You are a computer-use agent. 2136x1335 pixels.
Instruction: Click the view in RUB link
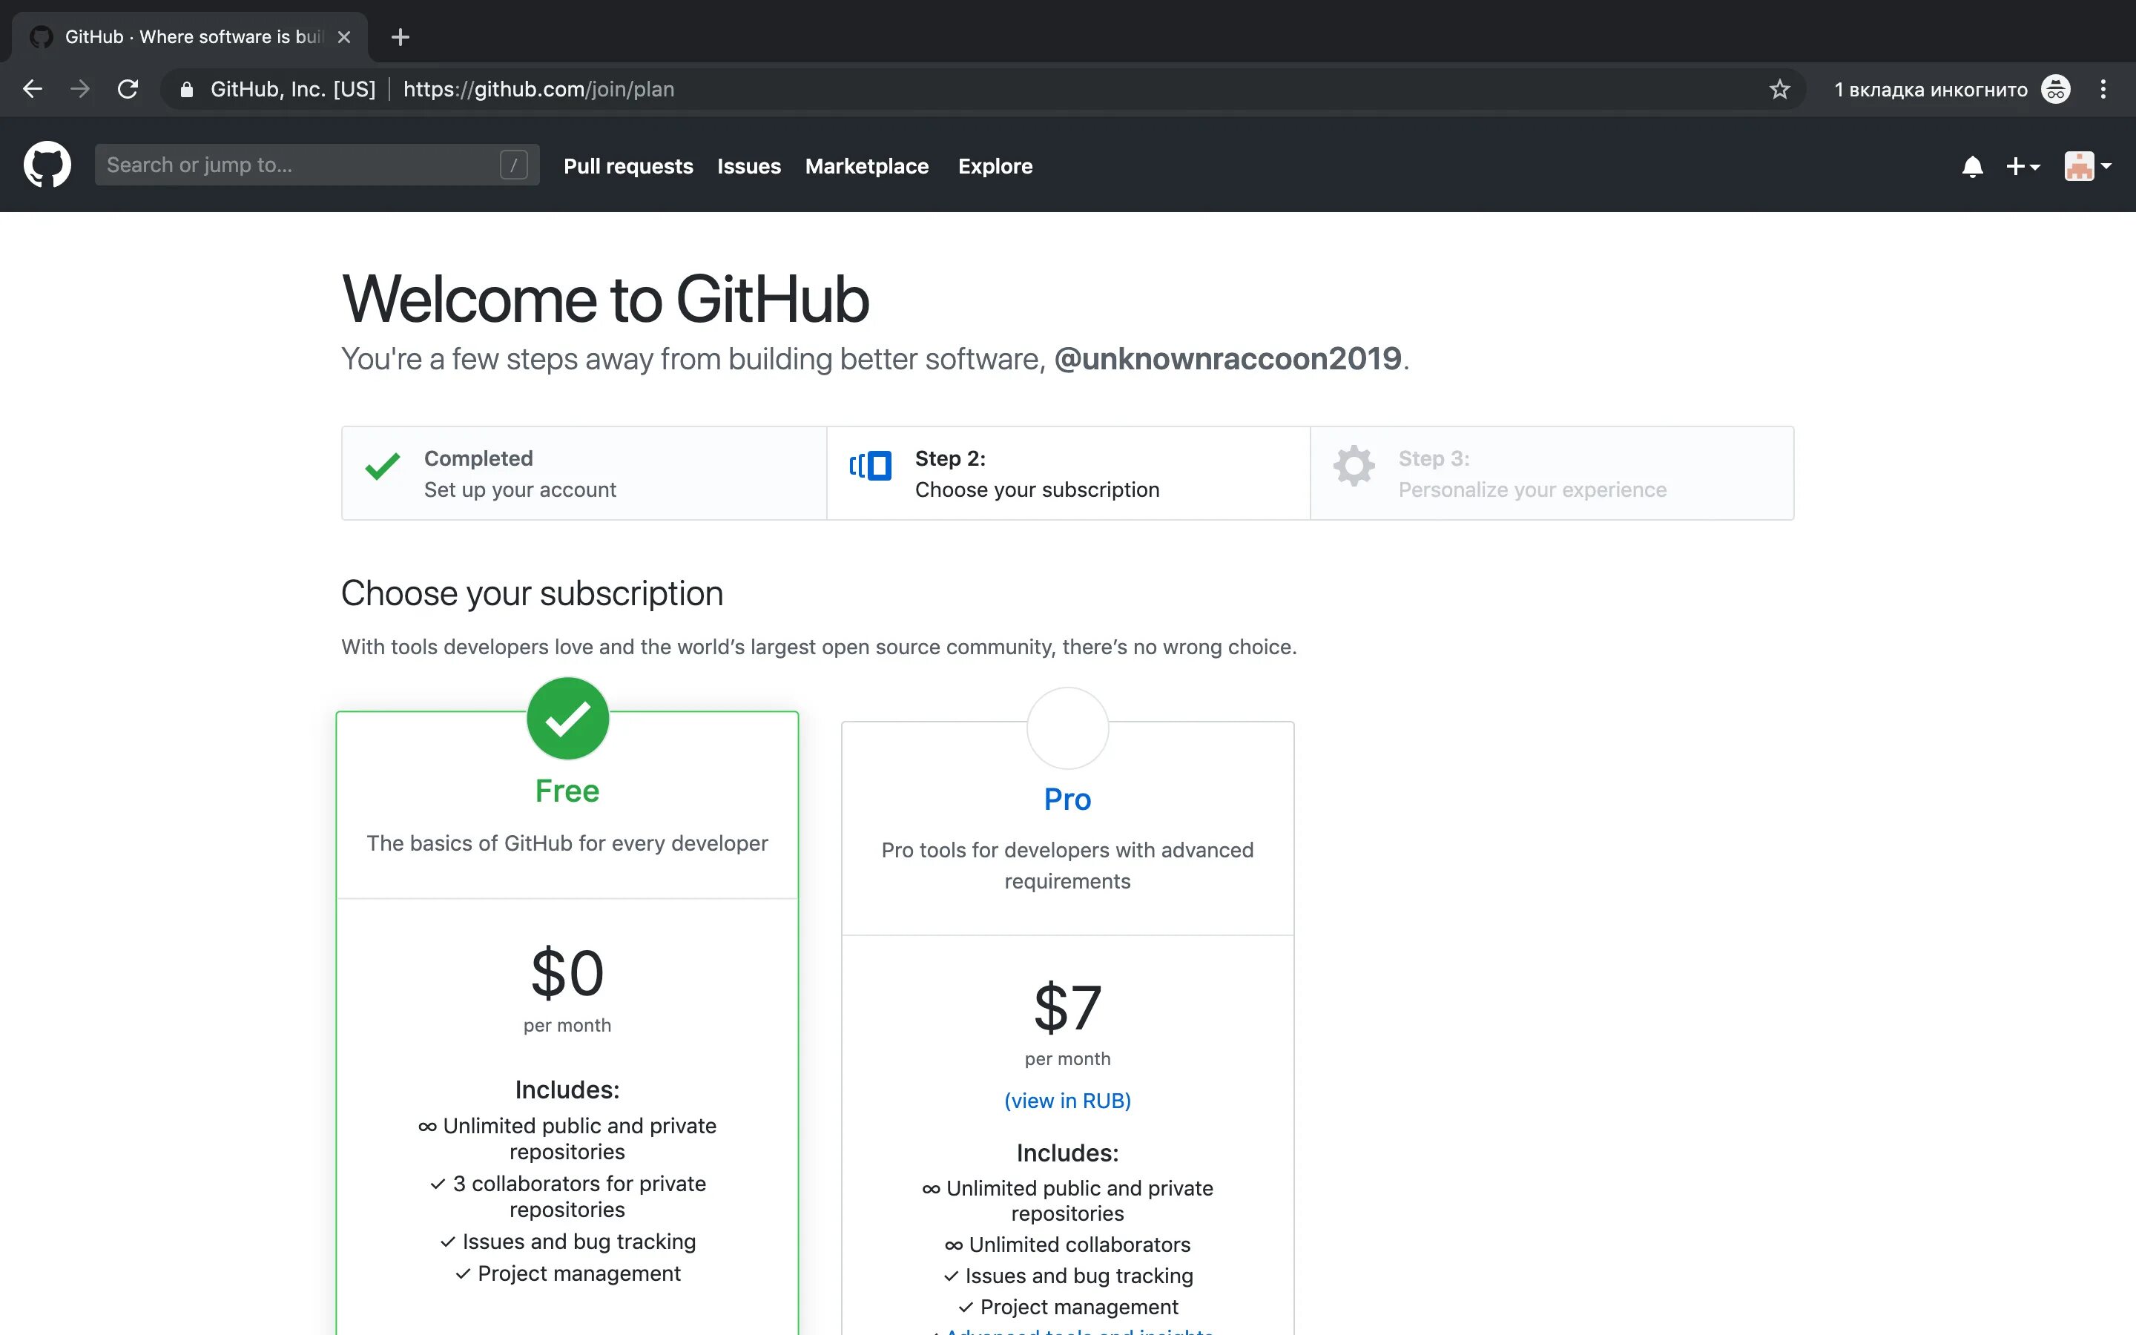click(1067, 1101)
